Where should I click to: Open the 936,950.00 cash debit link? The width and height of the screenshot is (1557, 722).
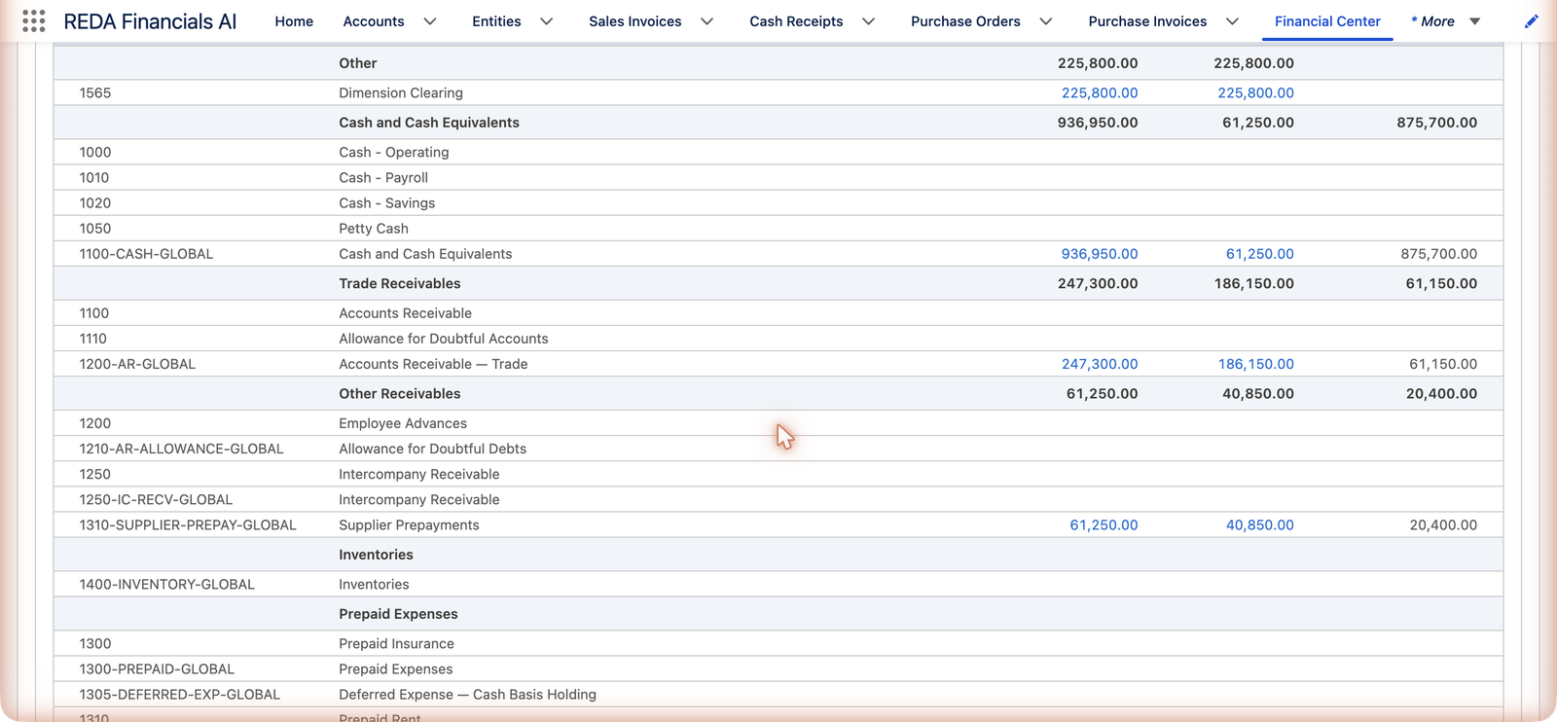tap(1100, 254)
